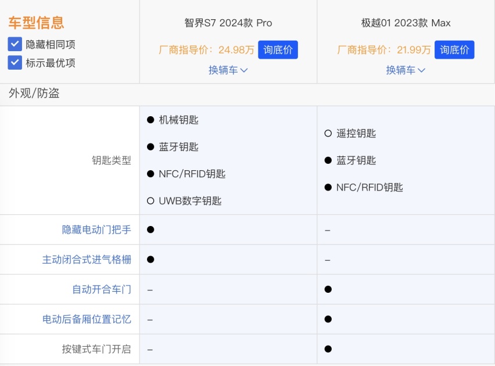Uncheck the 隐藏相同项 checkbox
This screenshot has width=495, height=366.
(x=15, y=44)
